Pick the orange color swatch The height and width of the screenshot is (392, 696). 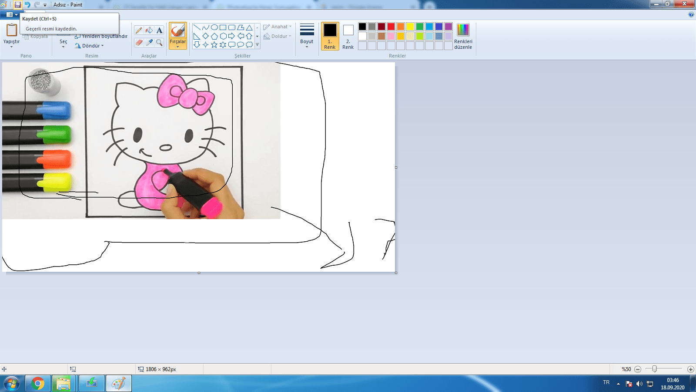tap(401, 27)
